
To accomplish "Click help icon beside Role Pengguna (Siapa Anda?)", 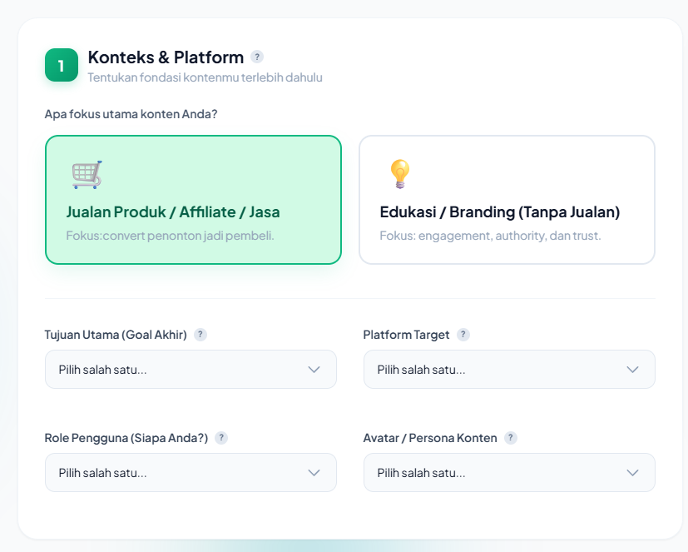I will [221, 438].
